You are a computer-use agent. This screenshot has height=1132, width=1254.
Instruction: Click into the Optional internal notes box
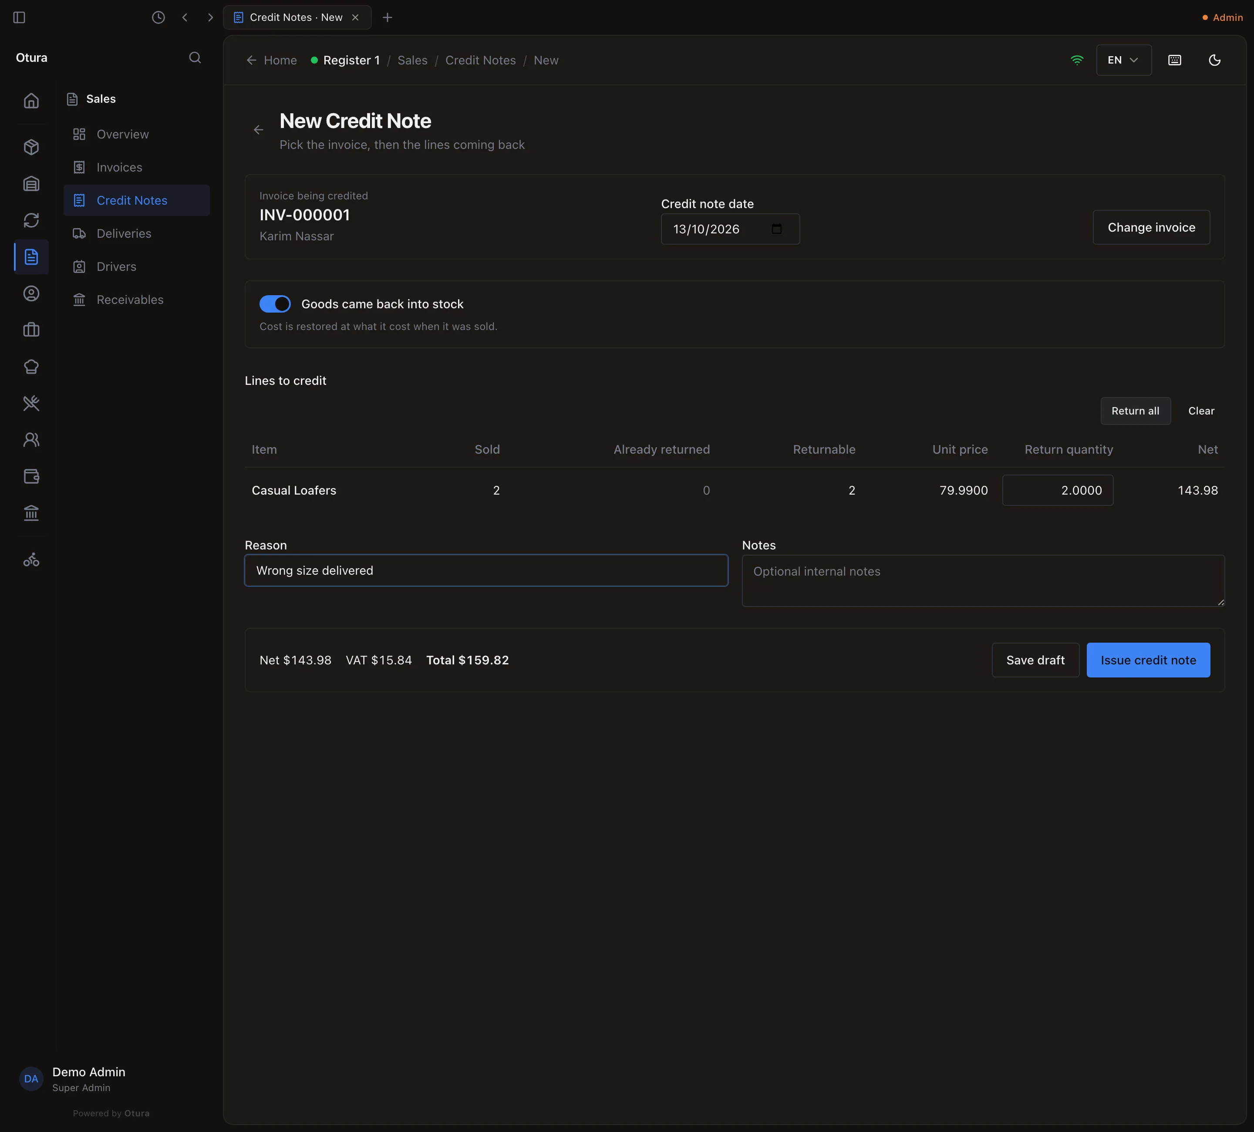[983, 581]
